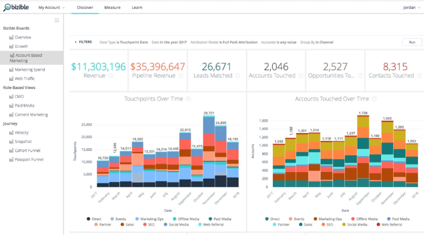Open the Content Marketing view
Viewport: 424px width, 235px height.
[31, 115]
